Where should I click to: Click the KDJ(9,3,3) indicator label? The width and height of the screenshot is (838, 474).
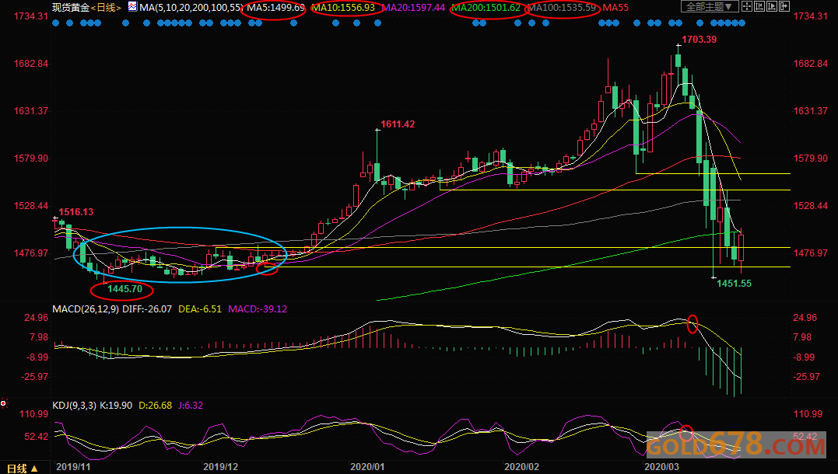(x=74, y=406)
